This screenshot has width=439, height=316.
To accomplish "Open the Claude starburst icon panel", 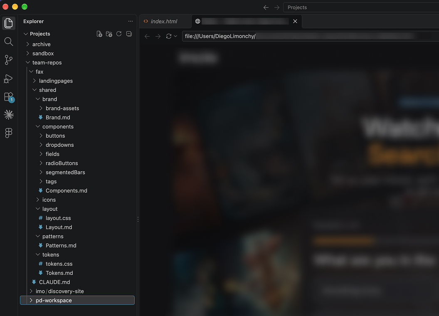I will [x=9, y=115].
